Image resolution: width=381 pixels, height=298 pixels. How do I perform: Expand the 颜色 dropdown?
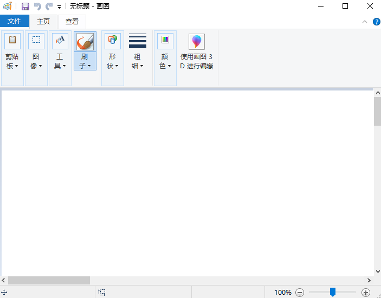(165, 61)
